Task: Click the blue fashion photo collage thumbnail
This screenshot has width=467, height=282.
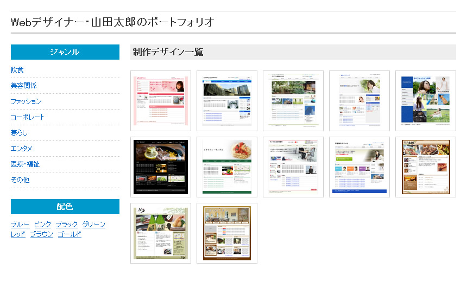Action: tap(426, 101)
